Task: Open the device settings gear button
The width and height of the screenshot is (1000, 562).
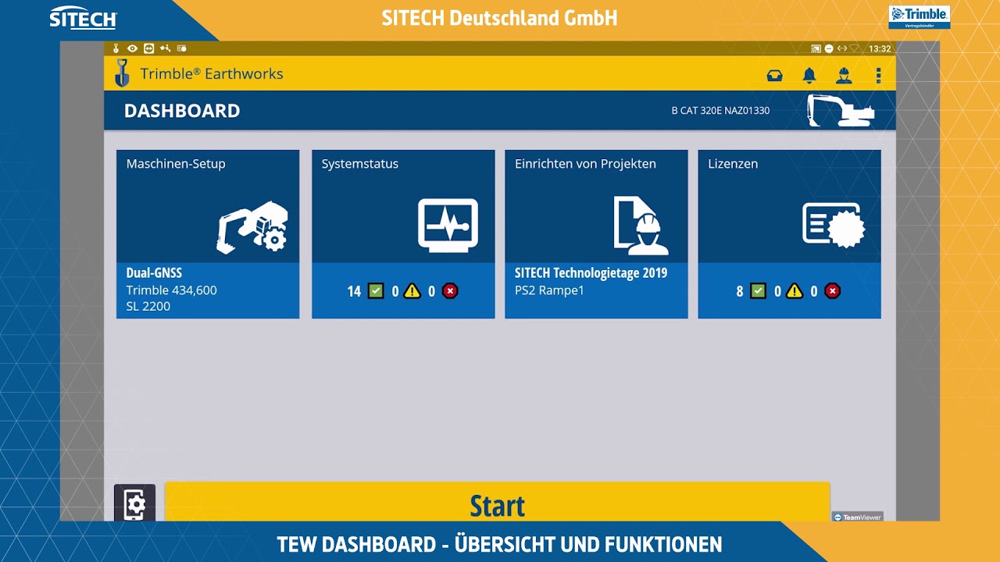Action: pyautogui.click(x=135, y=503)
